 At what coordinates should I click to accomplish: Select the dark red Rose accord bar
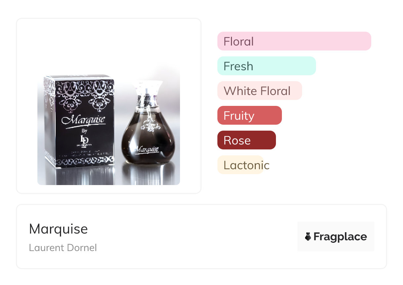tap(246, 140)
